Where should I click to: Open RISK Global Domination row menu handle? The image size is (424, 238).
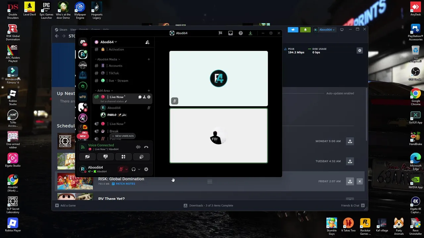pos(210,181)
